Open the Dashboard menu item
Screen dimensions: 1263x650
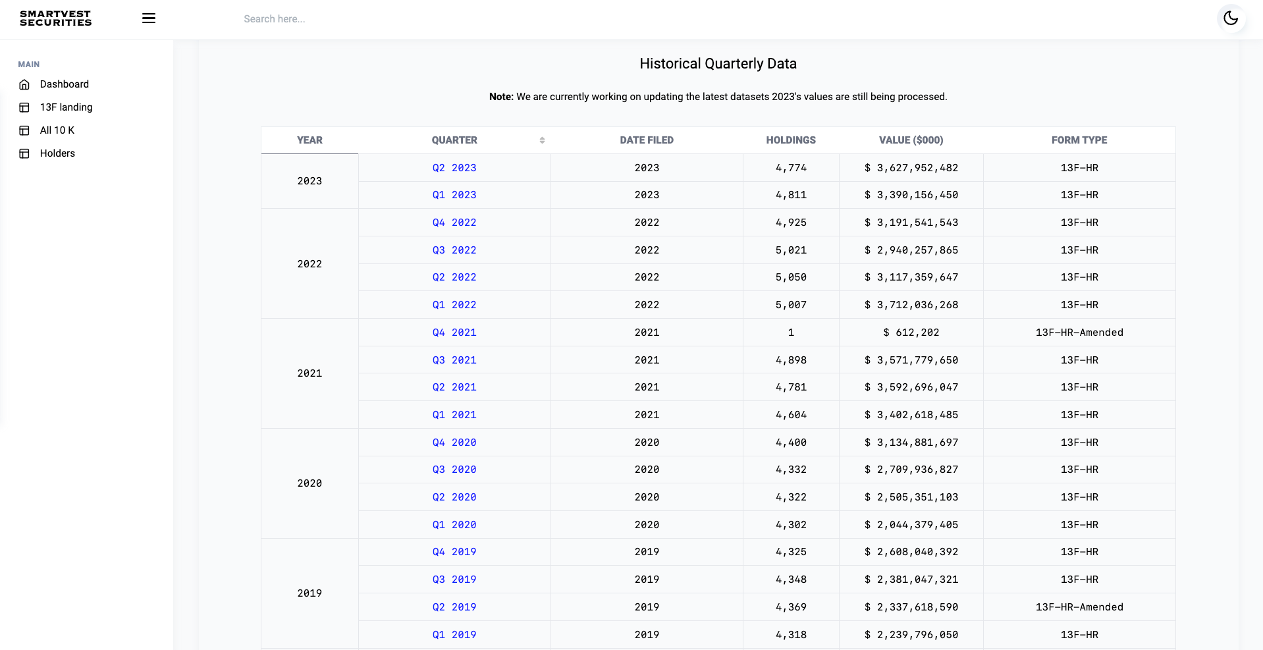[x=64, y=84]
